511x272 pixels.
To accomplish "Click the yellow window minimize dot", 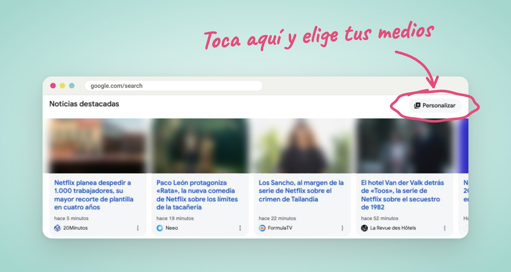I will pos(62,86).
